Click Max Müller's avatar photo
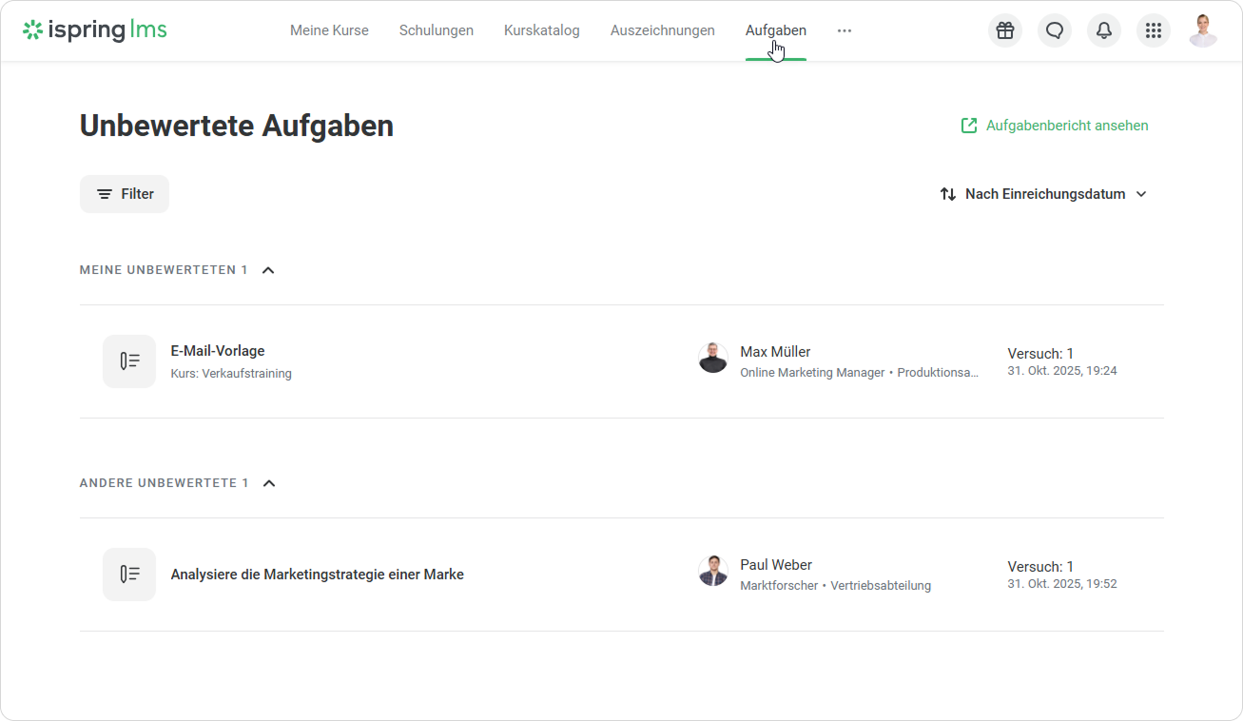The image size is (1243, 721). (713, 359)
